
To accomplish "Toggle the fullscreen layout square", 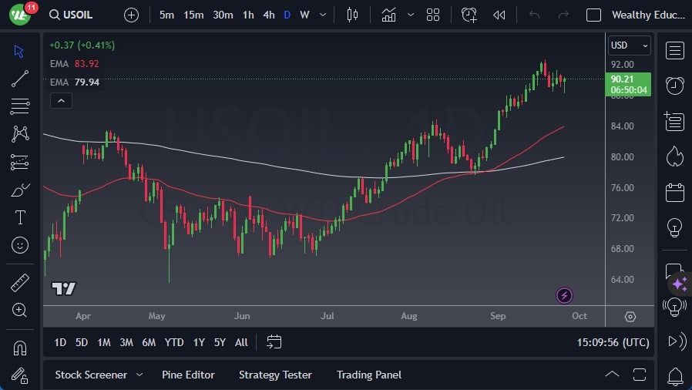I will point(593,15).
